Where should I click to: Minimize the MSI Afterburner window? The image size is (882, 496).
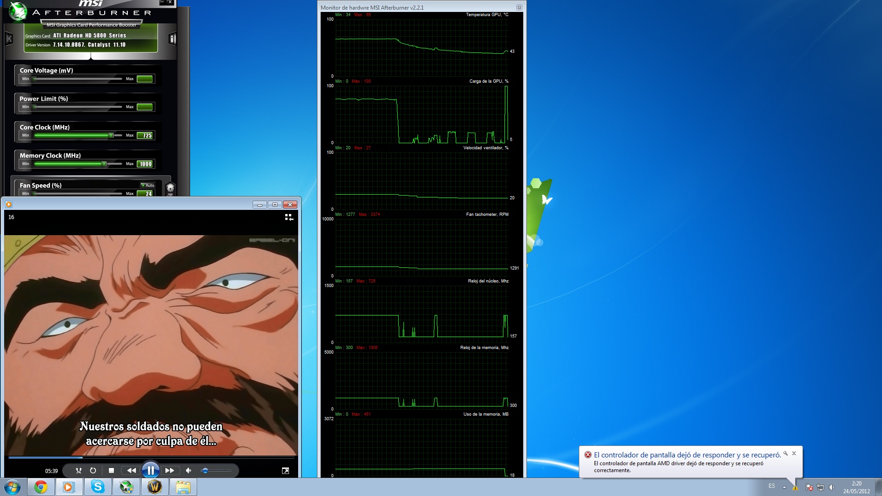[x=162, y=2]
